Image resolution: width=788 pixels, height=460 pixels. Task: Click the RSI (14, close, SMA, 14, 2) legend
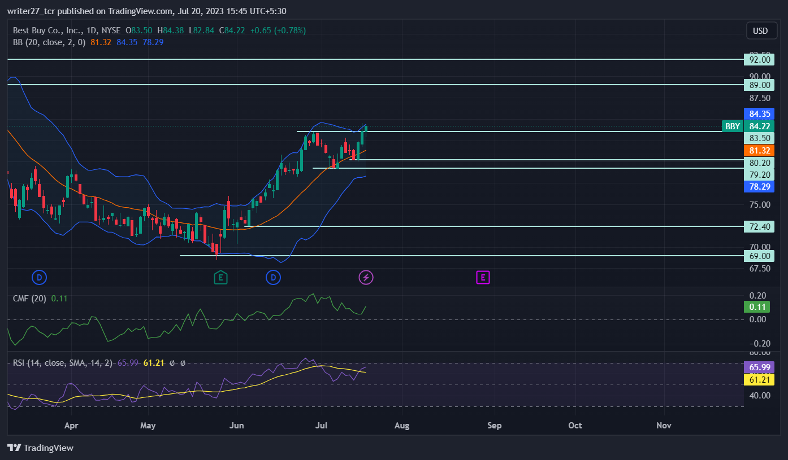[63, 363]
